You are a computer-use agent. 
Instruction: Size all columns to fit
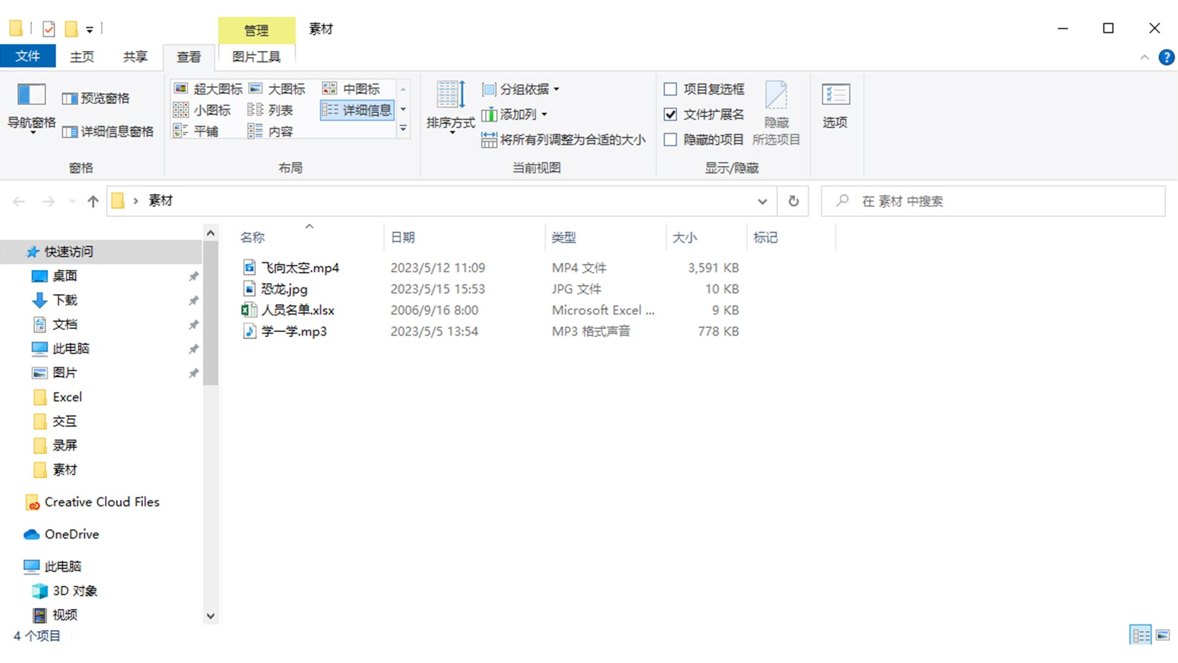point(564,140)
